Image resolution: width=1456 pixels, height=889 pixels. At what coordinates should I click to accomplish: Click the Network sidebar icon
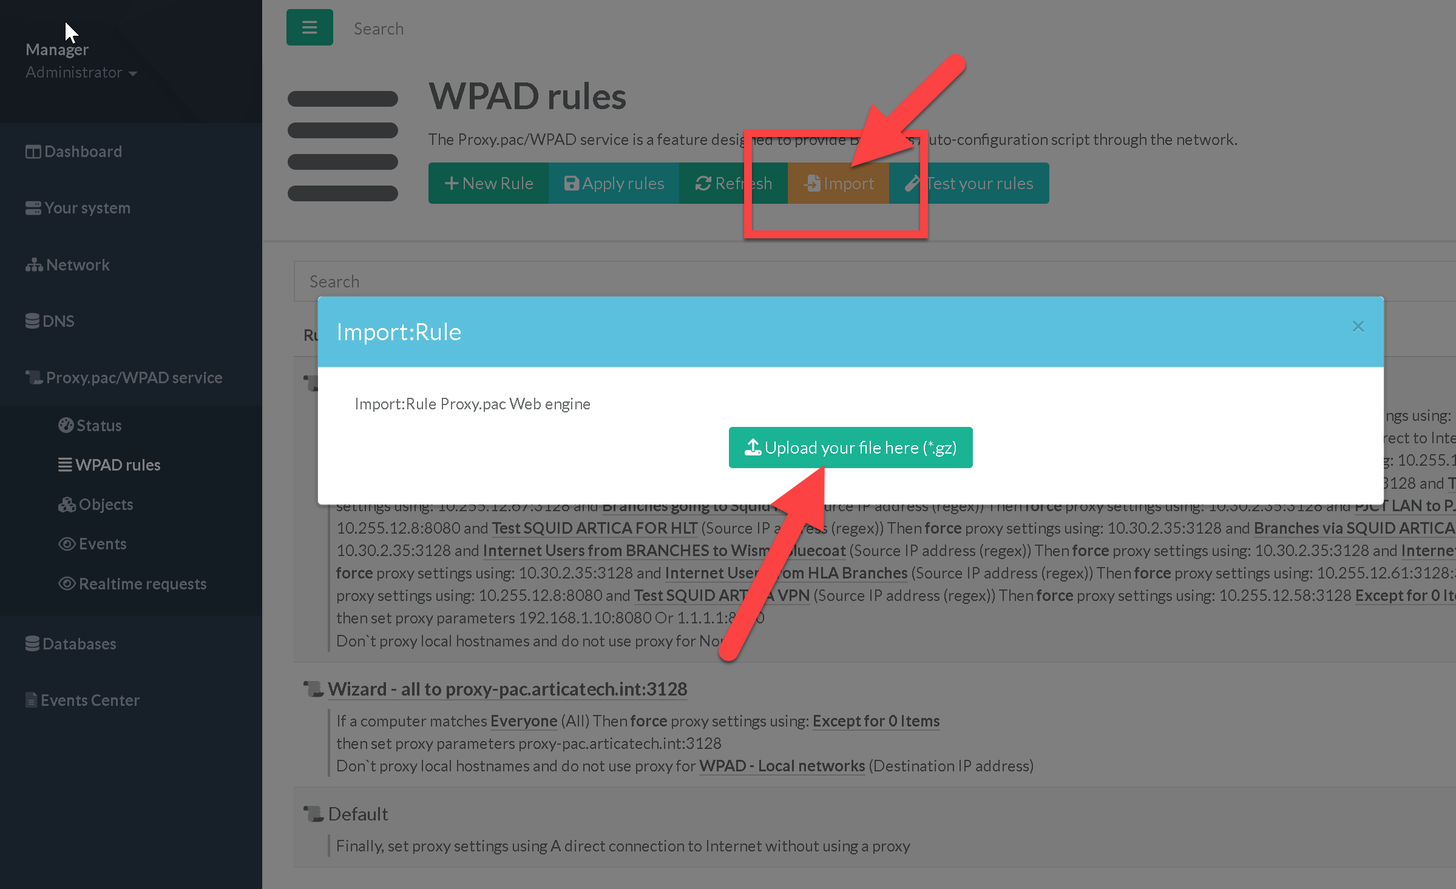coord(33,265)
